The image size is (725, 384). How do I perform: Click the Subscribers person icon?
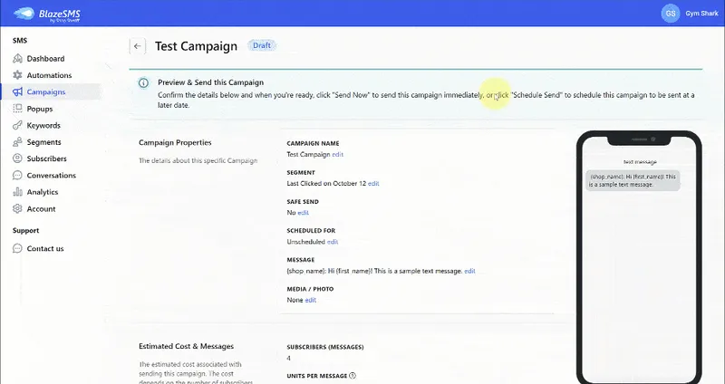[17, 158]
